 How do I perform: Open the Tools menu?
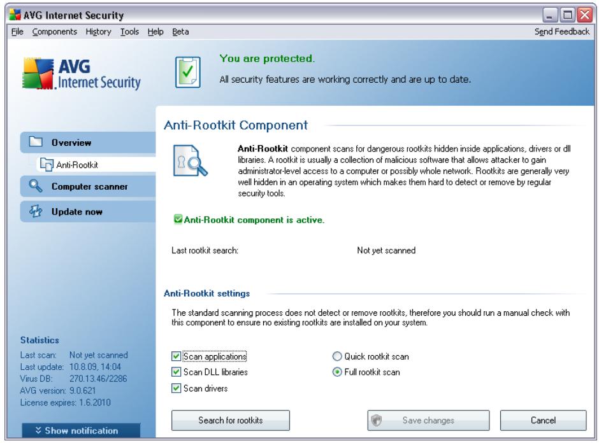click(129, 32)
